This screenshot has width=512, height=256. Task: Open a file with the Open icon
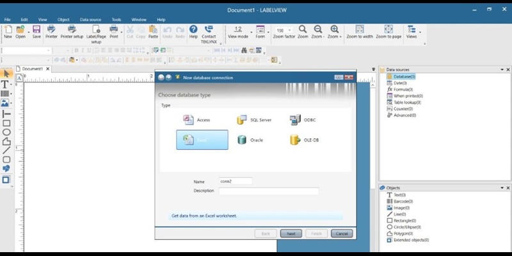click(20, 31)
